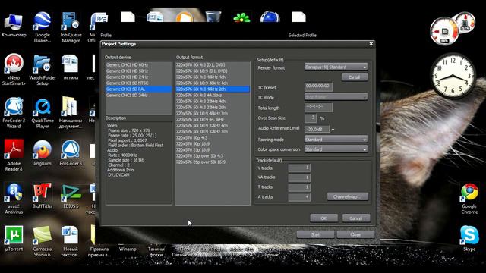Viewport: 486px width, 273px height.
Task: Click the Over Scan Size field
Action: 311,118
